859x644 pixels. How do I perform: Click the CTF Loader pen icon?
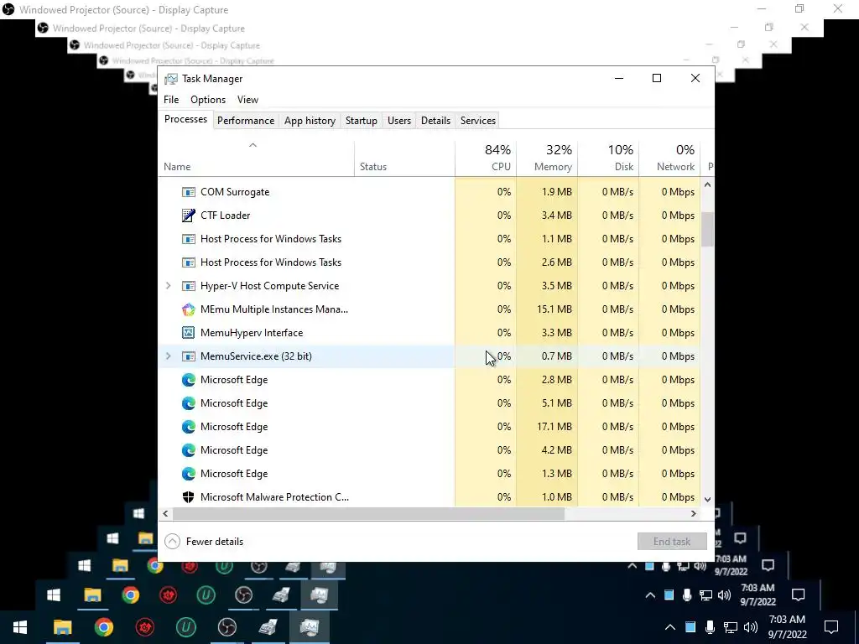pos(189,216)
